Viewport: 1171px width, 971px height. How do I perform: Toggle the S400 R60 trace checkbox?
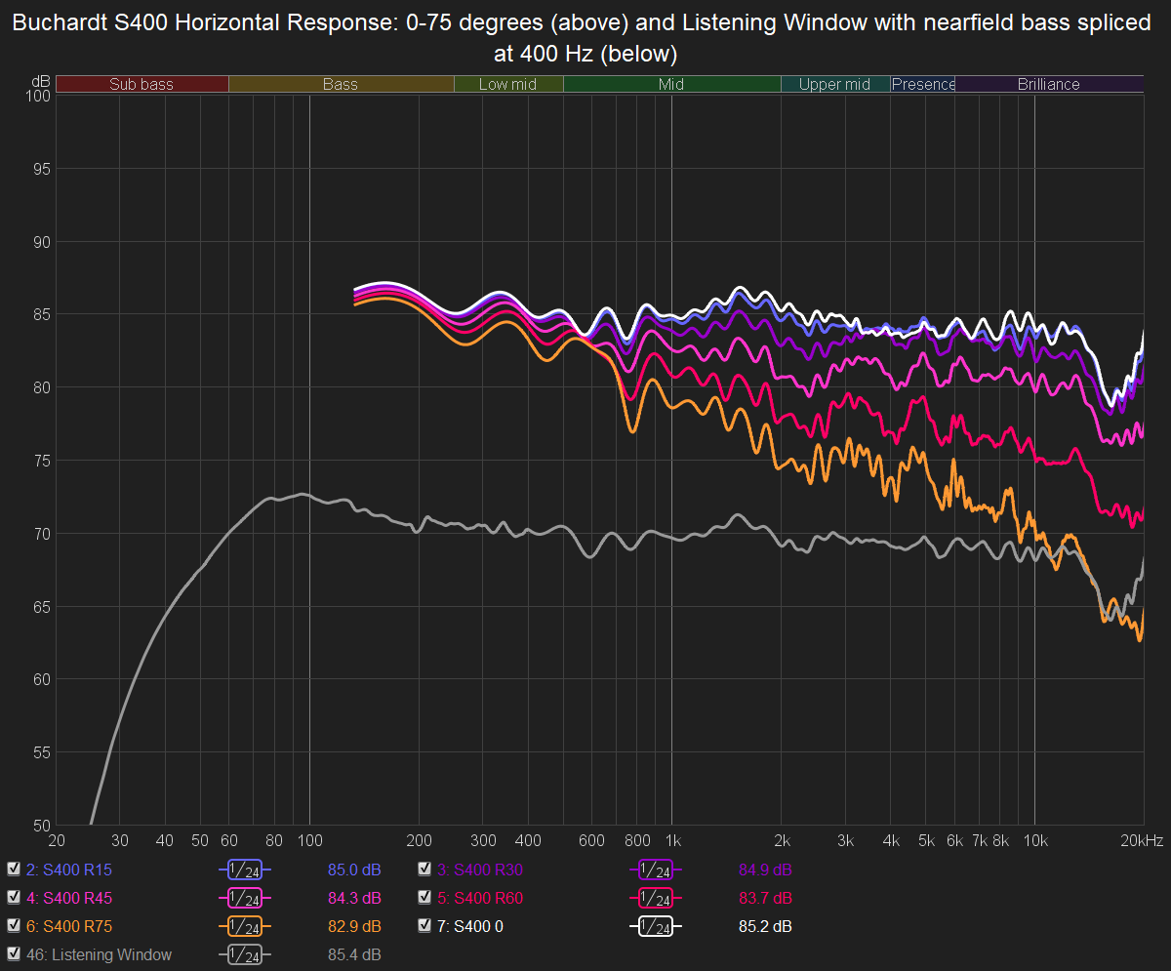click(x=424, y=896)
